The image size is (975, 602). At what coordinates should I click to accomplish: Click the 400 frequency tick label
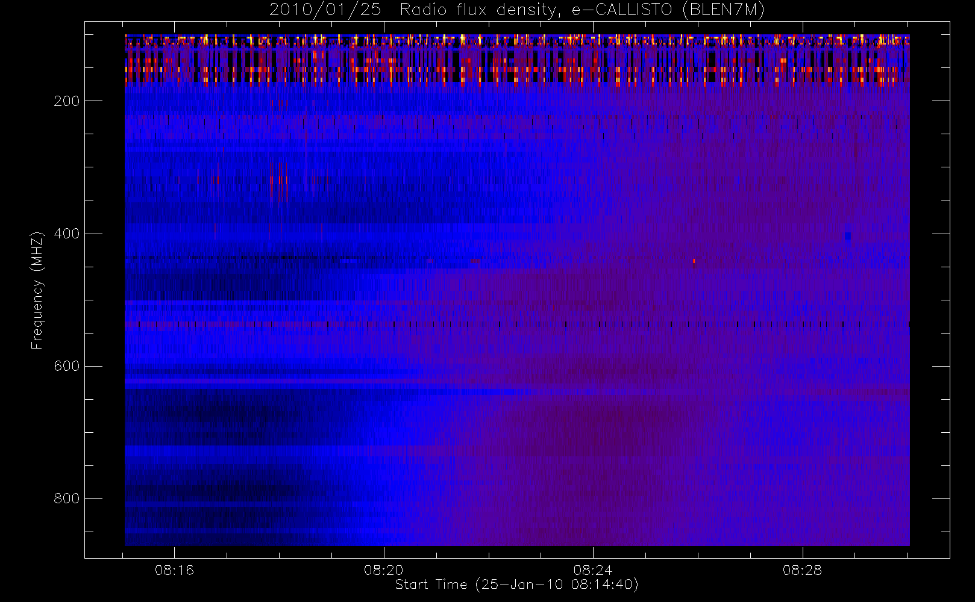point(66,234)
